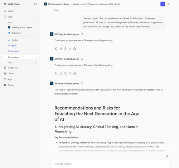This screenshot has height=168, width=179.
Task: Click the M365 Copilot logo icon
Action: point(5,4)
